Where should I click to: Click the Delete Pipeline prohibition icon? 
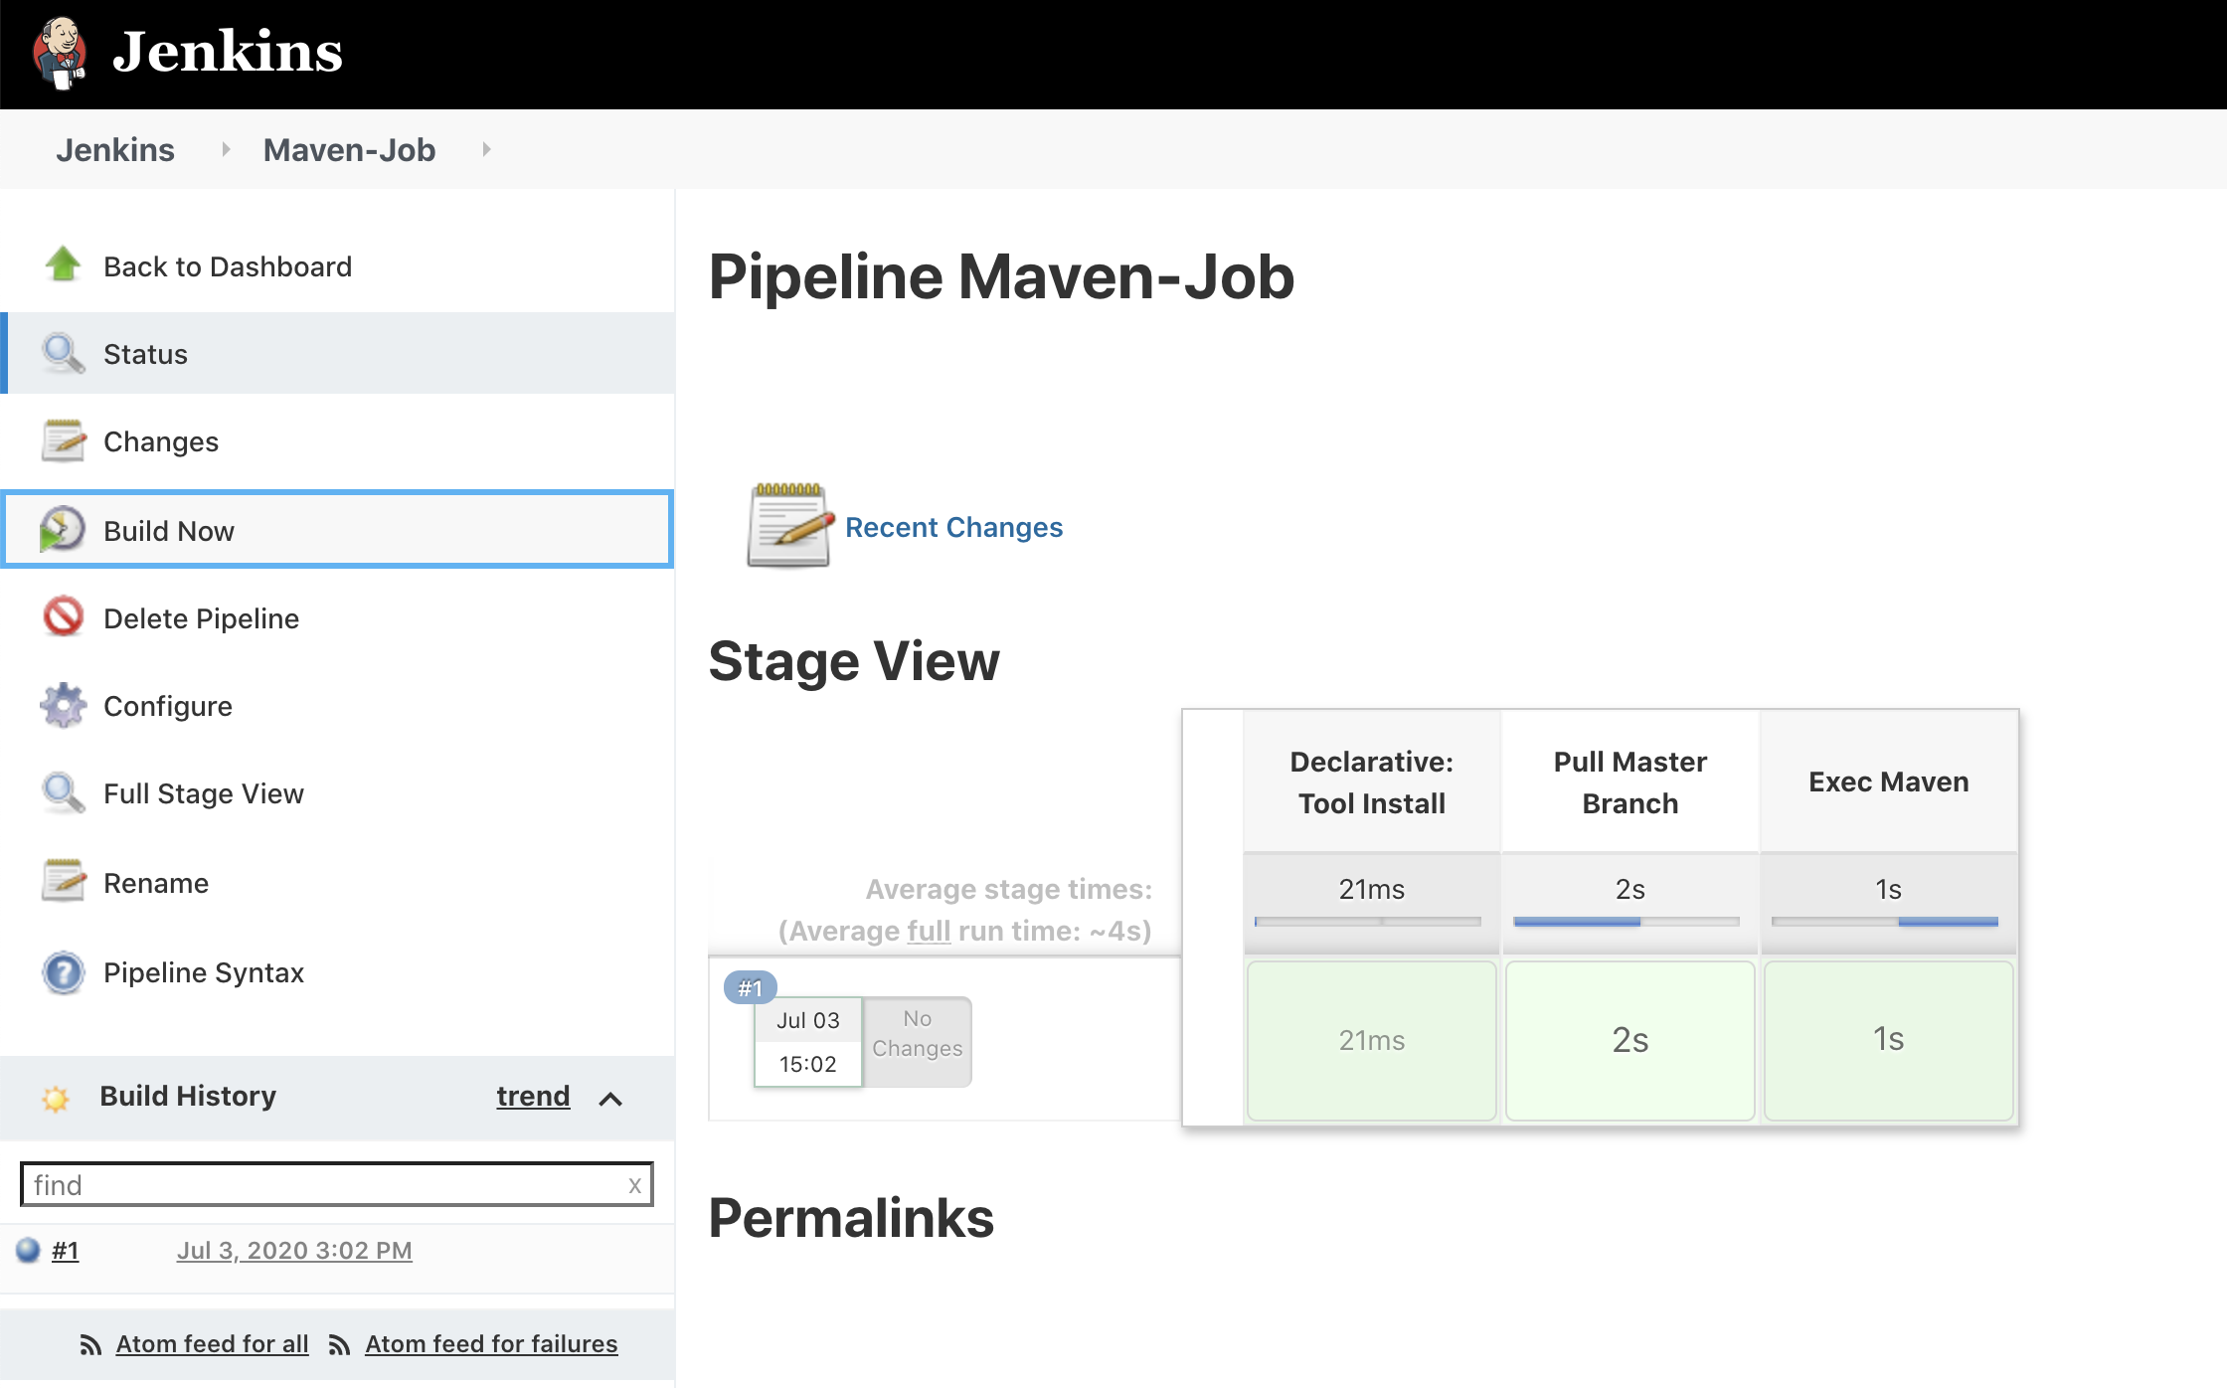(62, 617)
